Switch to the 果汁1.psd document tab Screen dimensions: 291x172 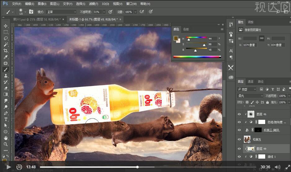point(36,19)
